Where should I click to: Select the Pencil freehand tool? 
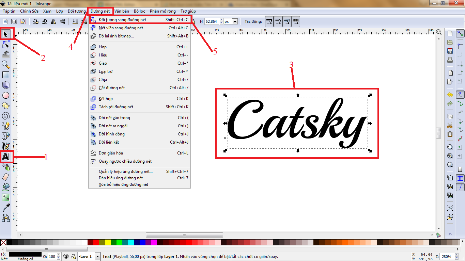[6, 126]
